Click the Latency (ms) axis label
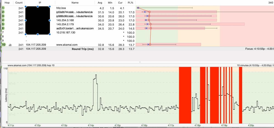The image size is (274, 128). coord(6,95)
